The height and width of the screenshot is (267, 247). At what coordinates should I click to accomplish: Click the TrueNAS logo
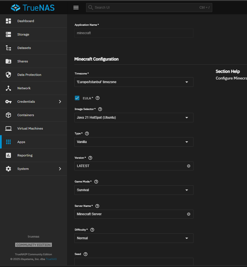[x=33, y=8]
